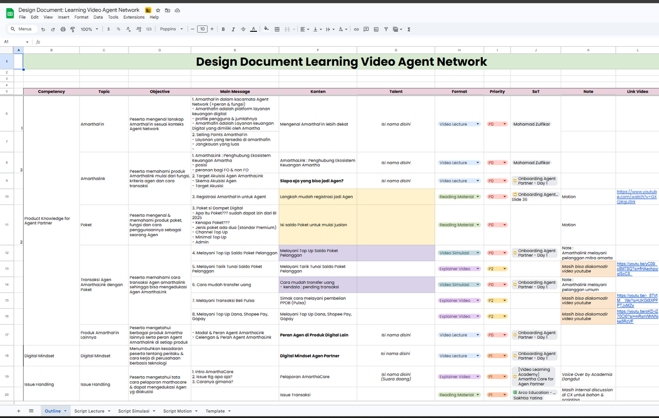Click the Insert comment icon
This screenshot has width=659, height=418.
point(366,29)
